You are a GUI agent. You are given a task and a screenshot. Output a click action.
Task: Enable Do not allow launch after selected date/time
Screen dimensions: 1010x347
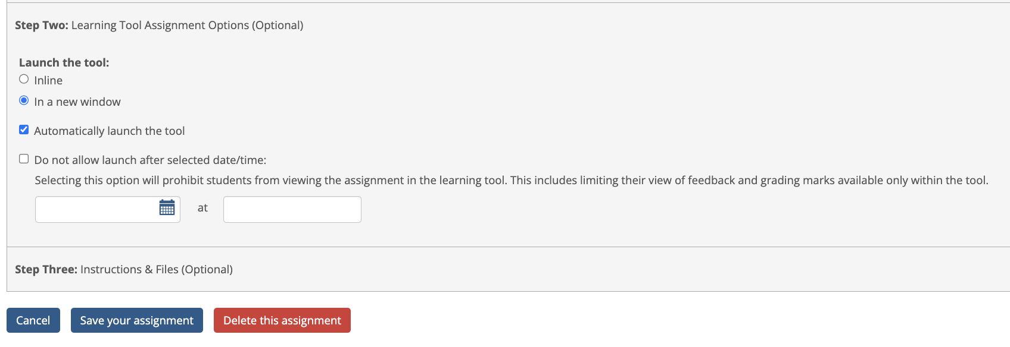point(24,158)
